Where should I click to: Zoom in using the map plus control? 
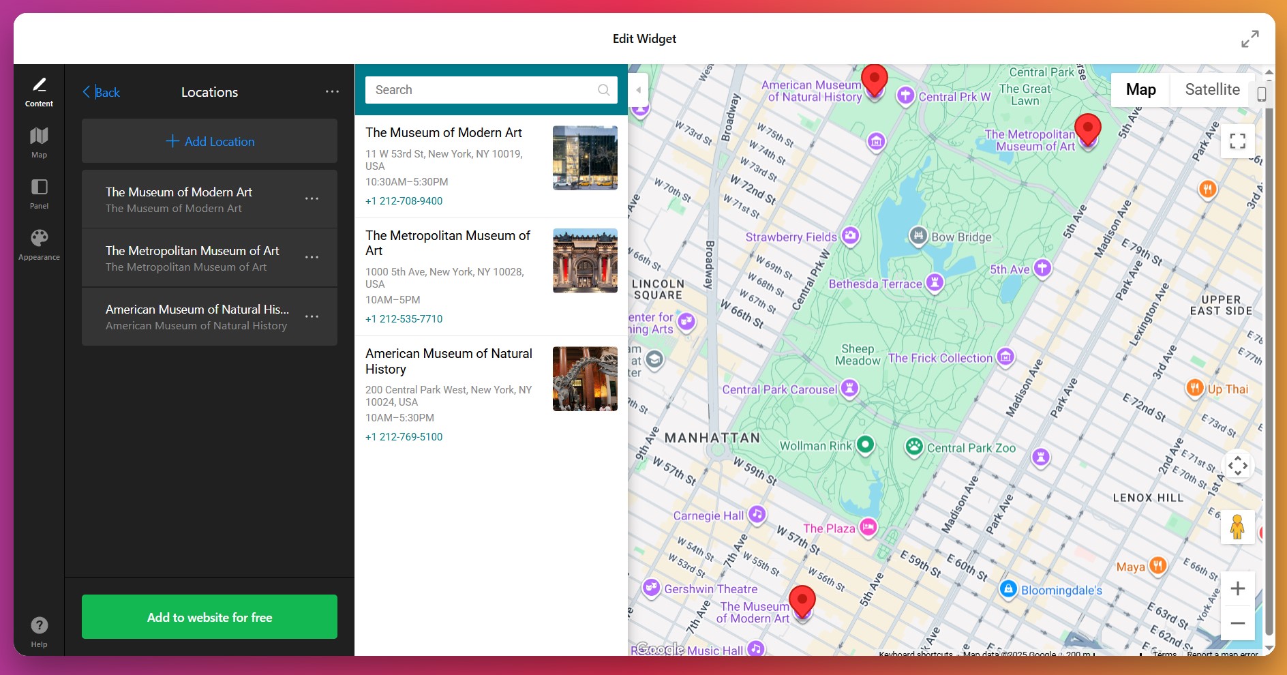[1238, 588]
